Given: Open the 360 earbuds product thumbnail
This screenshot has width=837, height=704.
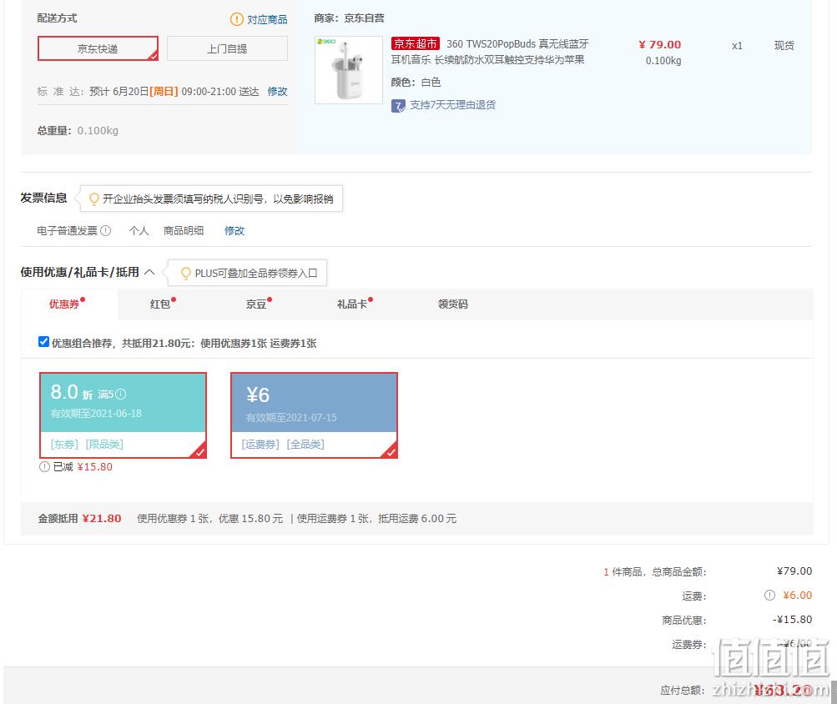Looking at the screenshot, I should pos(349,70).
